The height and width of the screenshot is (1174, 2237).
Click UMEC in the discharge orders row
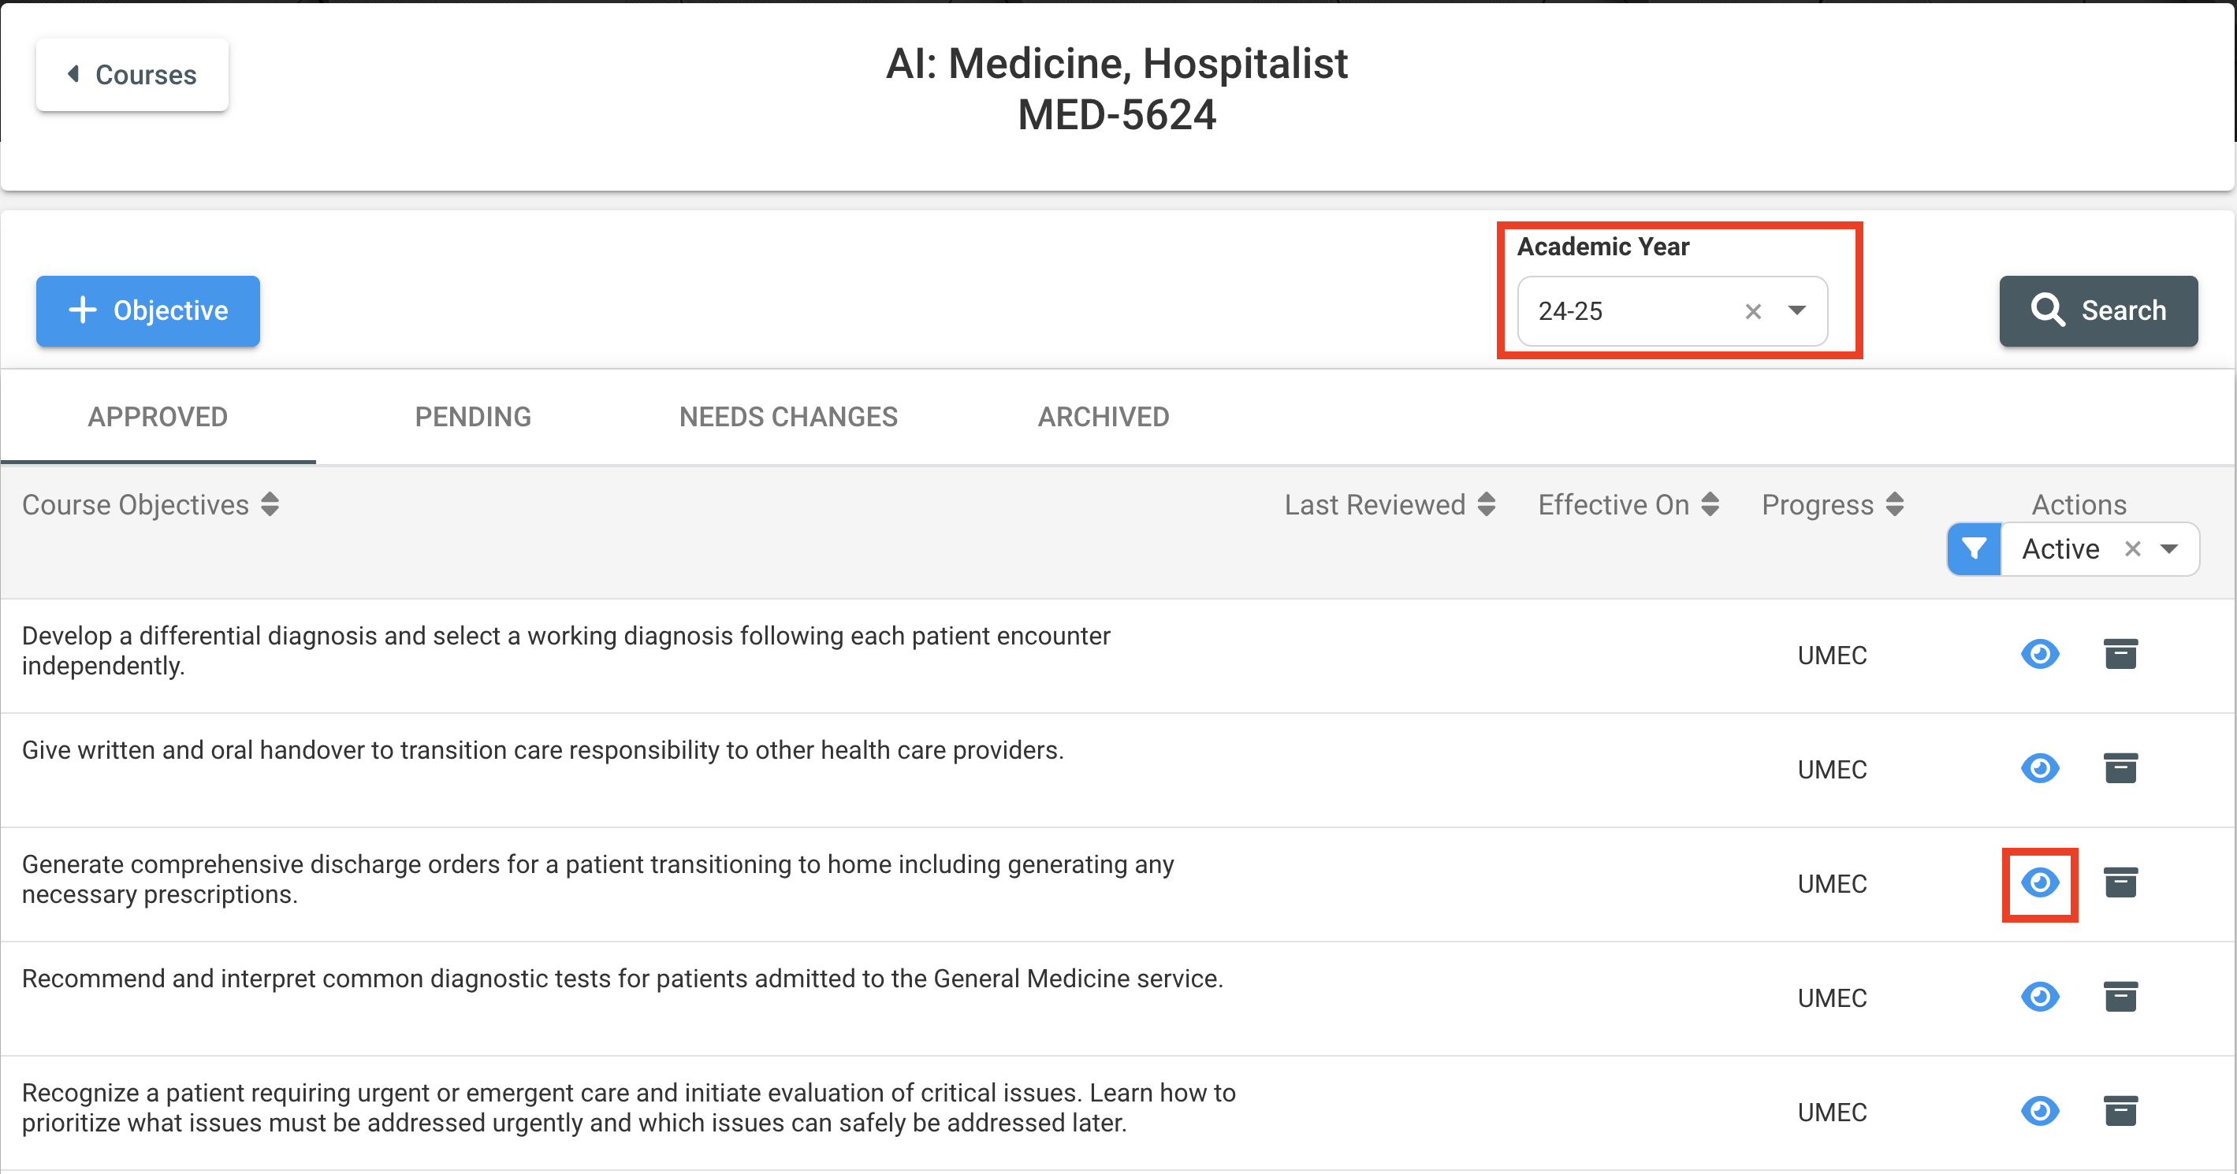(x=1833, y=884)
